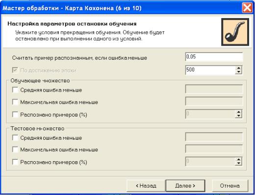Click the instruction text 'Укажите условия прекращения обучения'

pyautogui.click(x=68, y=32)
